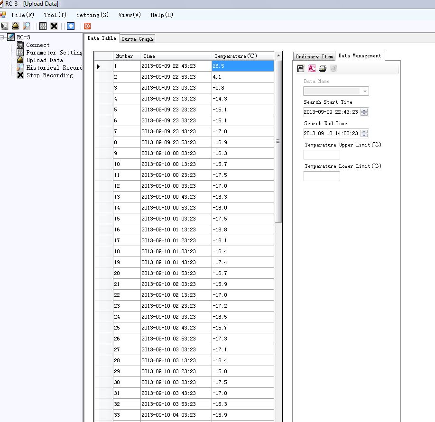Open the View menu
This screenshot has width=435, height=422.
click(130, 15)
